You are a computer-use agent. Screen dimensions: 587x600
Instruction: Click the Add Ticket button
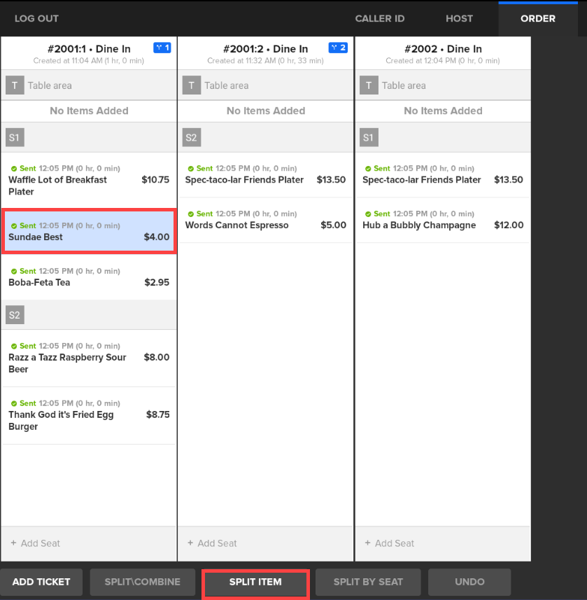tap(41, 582)
